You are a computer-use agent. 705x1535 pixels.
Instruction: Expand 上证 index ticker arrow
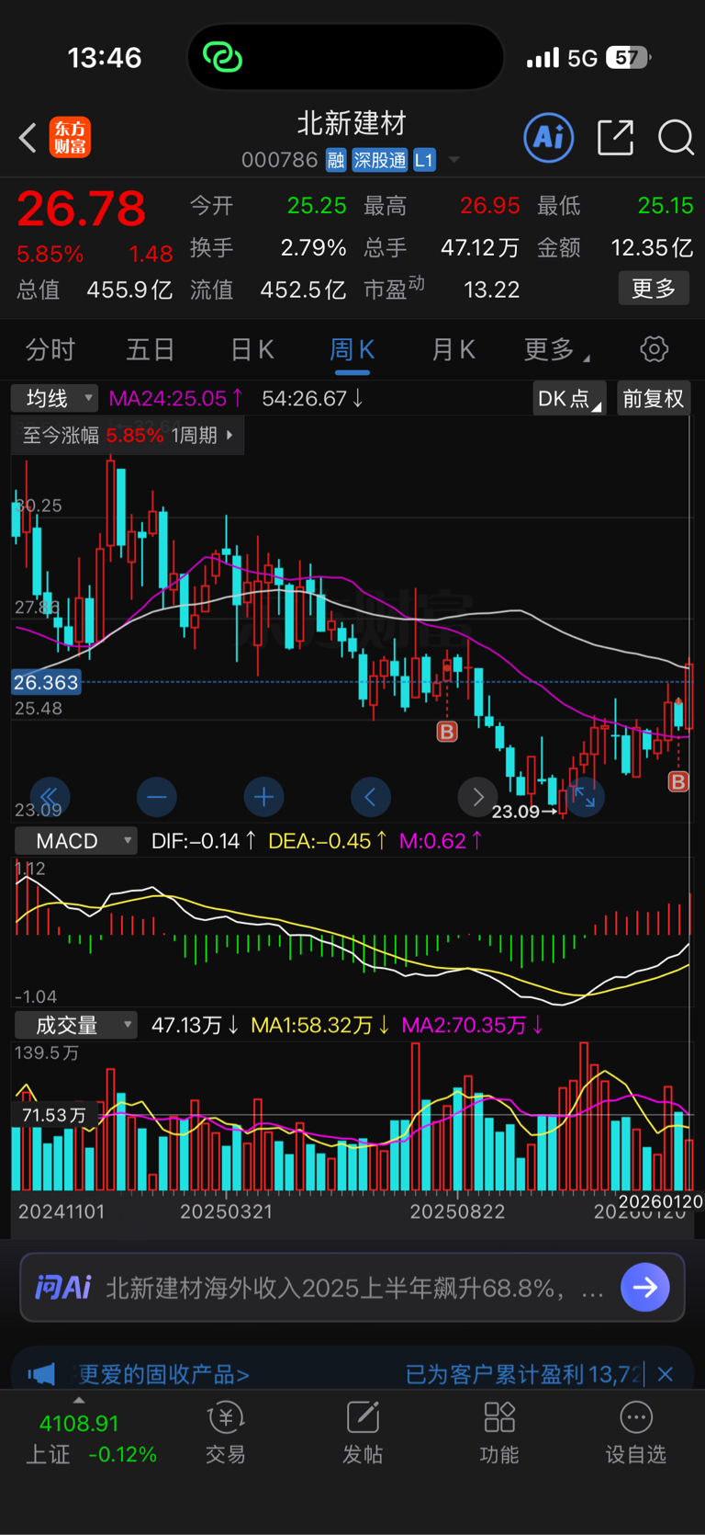coord(79,1401)
